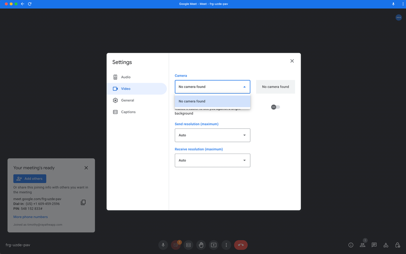This screenshot has height=254, width=406.
Task: Open the meeting details info icon
Action: tap(351, 245)
